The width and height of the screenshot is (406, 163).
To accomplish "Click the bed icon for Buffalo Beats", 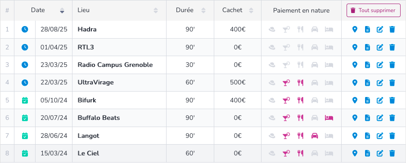I will (329, 118).
